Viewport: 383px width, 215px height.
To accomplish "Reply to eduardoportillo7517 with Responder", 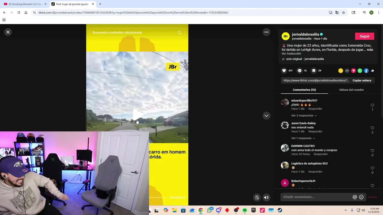I will (x=315, y=109).
